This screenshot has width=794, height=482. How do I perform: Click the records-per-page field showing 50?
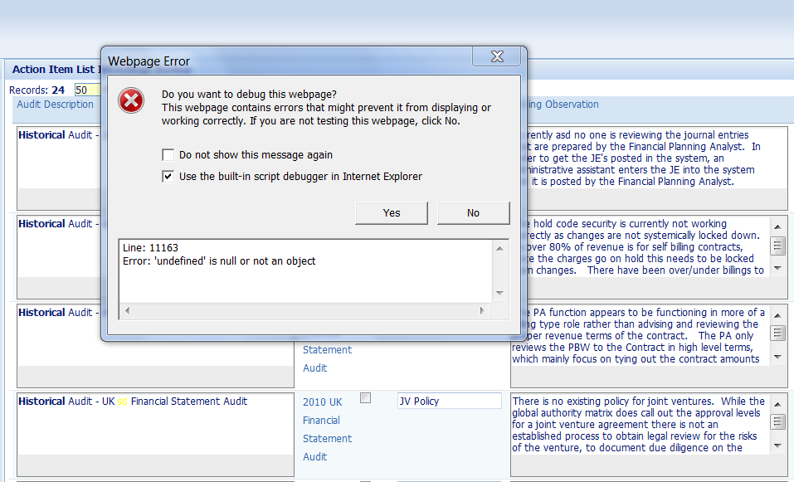pos(86,90)
